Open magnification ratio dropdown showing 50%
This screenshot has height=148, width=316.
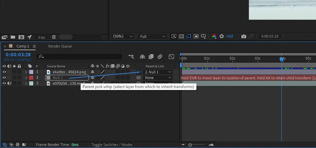(123, 36)
